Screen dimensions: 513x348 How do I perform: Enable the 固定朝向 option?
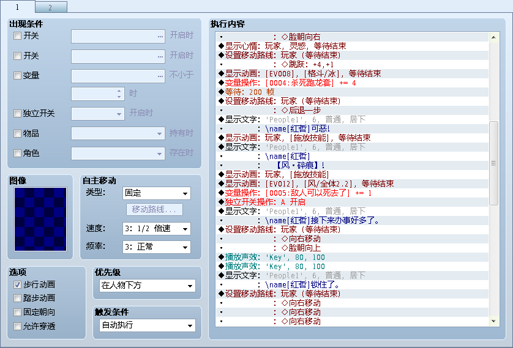pyautogui.click(x=17, y=312)
